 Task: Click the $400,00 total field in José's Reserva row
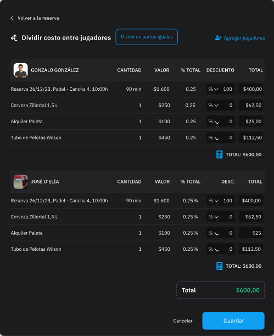[x=251, y=201]
